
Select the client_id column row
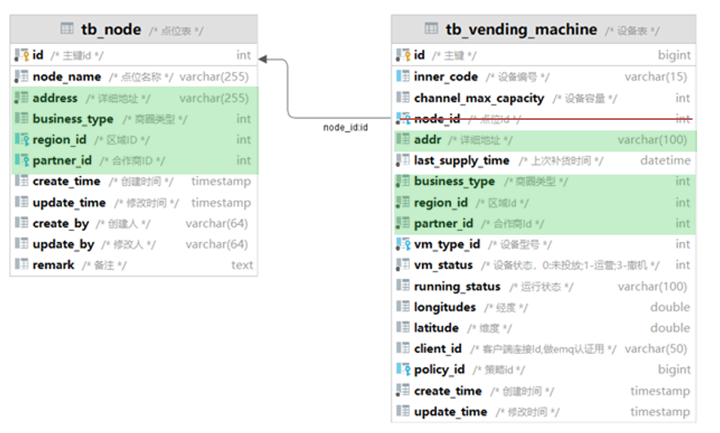(x=543, y=349)
